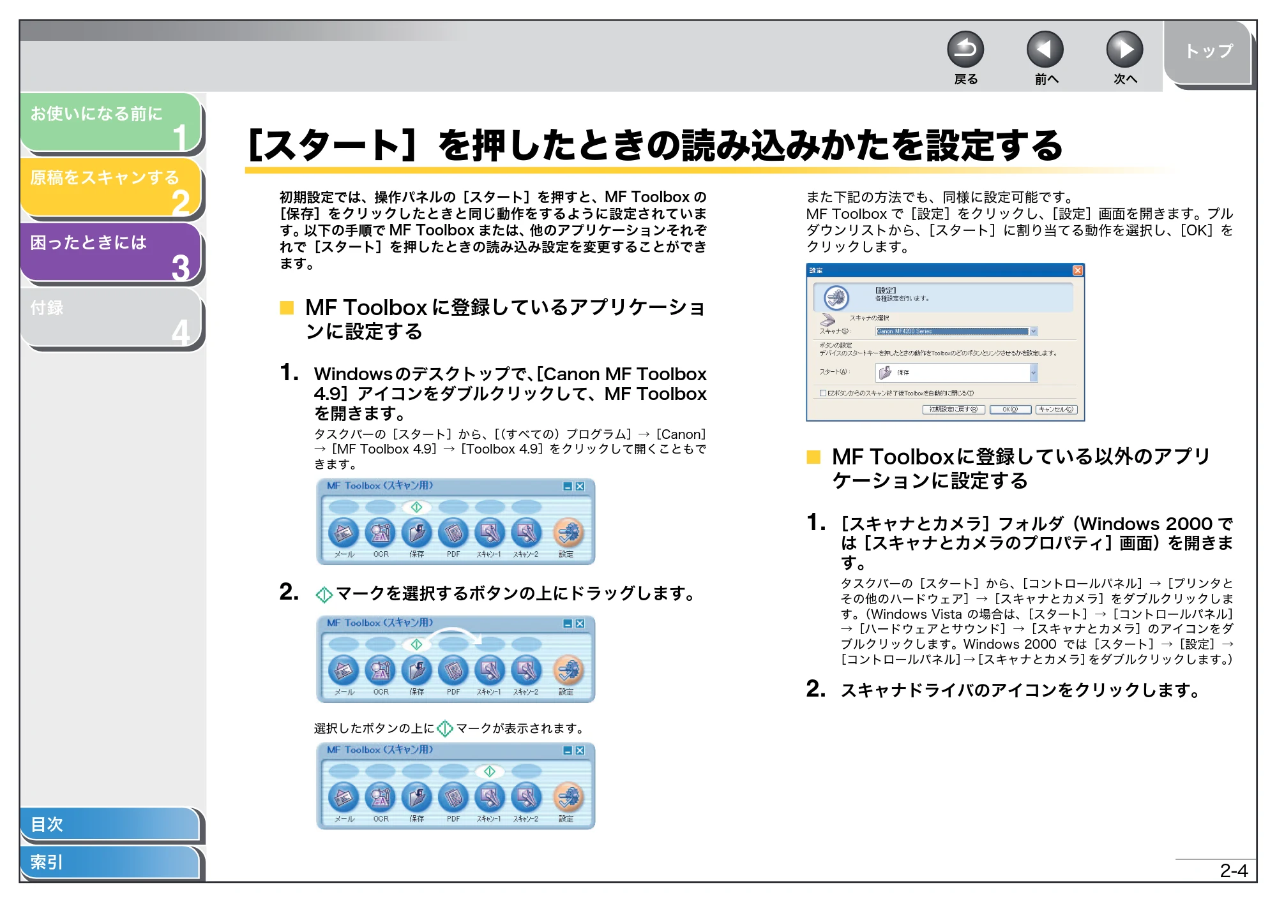The height and width of the screenshot is (902, 1277).
Task: Click the 設定 gear icon in dialog header
Action: pyautogui.click(x=836, y=298)
